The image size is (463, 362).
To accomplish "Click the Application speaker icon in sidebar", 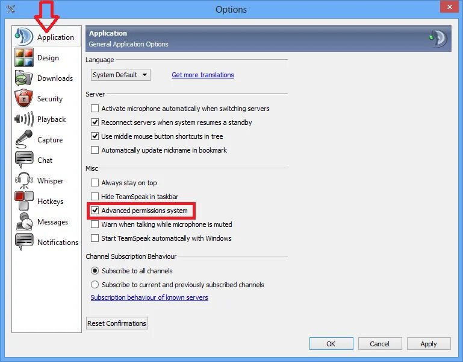I will [x=23, y=37].
